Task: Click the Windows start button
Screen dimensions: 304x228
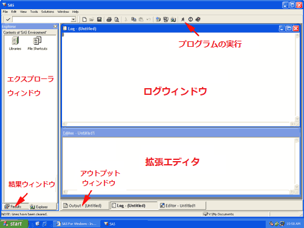Action: click(x=14, y=224)
